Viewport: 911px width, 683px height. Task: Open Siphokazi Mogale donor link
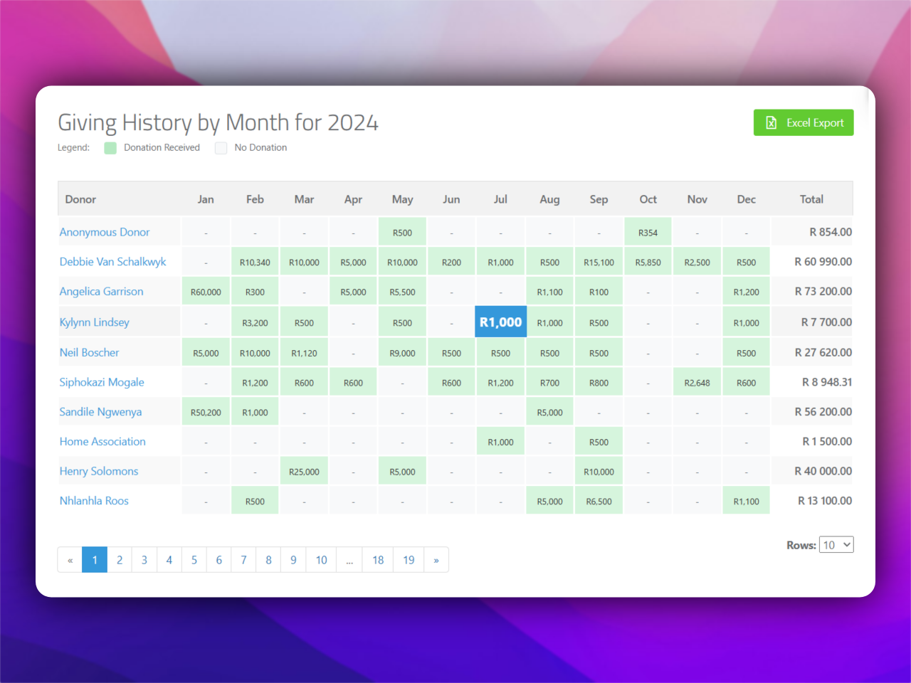tap(102, 382)
